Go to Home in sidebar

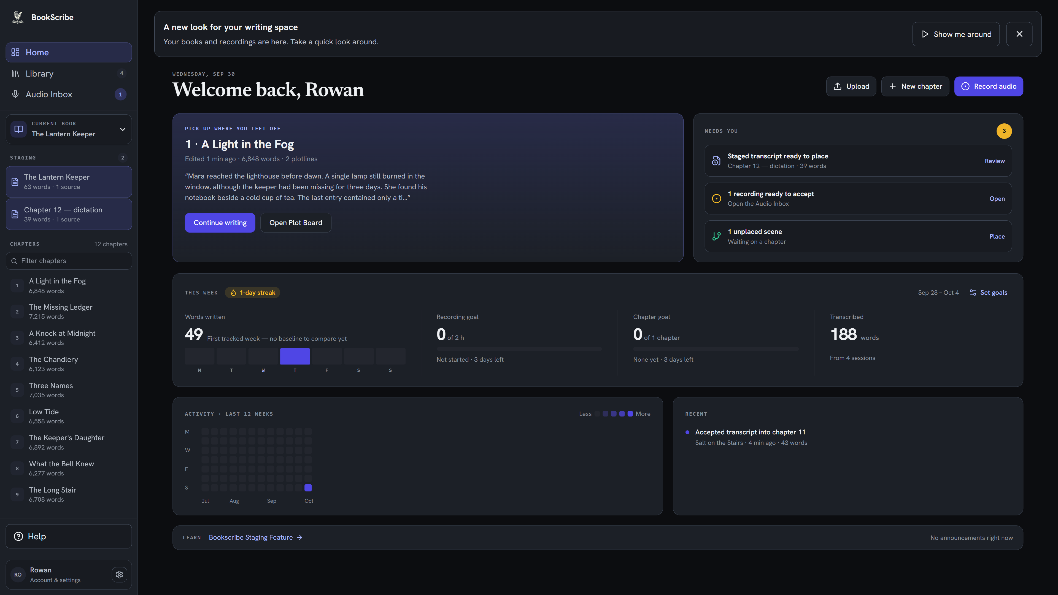tap(69, 52)
